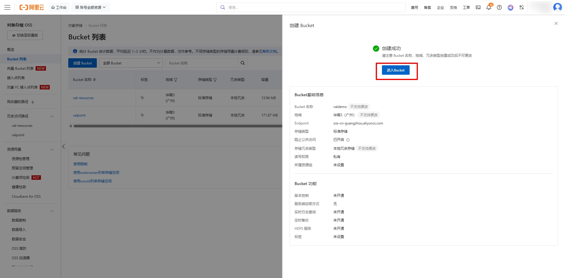Click the tag icon for valpoint
This screenshot has width=565, height=278.
[142, 115]
